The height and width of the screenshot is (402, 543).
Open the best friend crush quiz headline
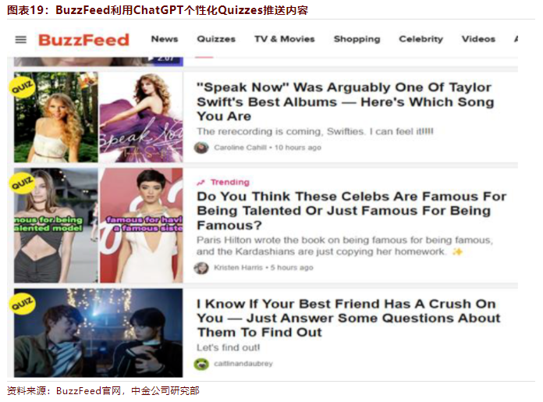(x=349, y=318)
